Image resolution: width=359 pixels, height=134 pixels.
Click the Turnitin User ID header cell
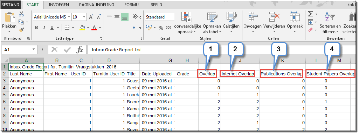tap(109, 74)
